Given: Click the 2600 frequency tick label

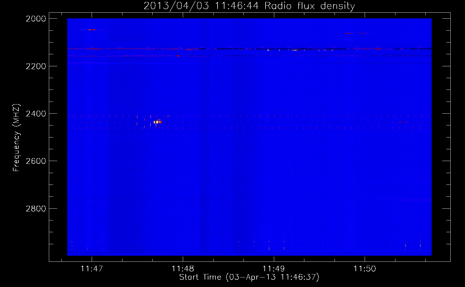Looking at the screenshot, I should point(36,161).
